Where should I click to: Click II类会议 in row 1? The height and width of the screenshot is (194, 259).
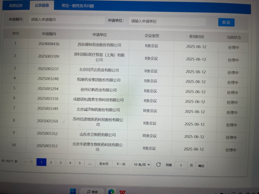(152, 46)
